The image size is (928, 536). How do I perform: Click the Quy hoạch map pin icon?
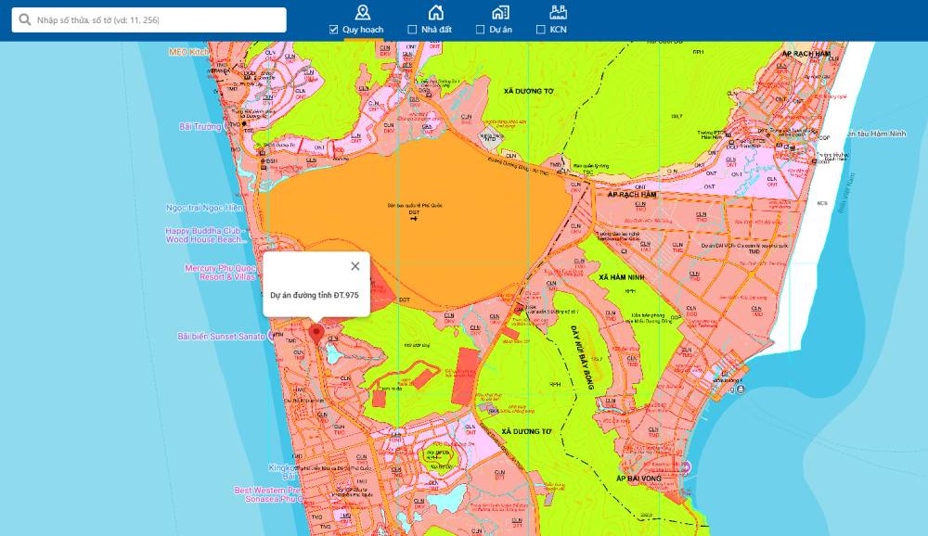pyautogui.click(x=362, y=12)
